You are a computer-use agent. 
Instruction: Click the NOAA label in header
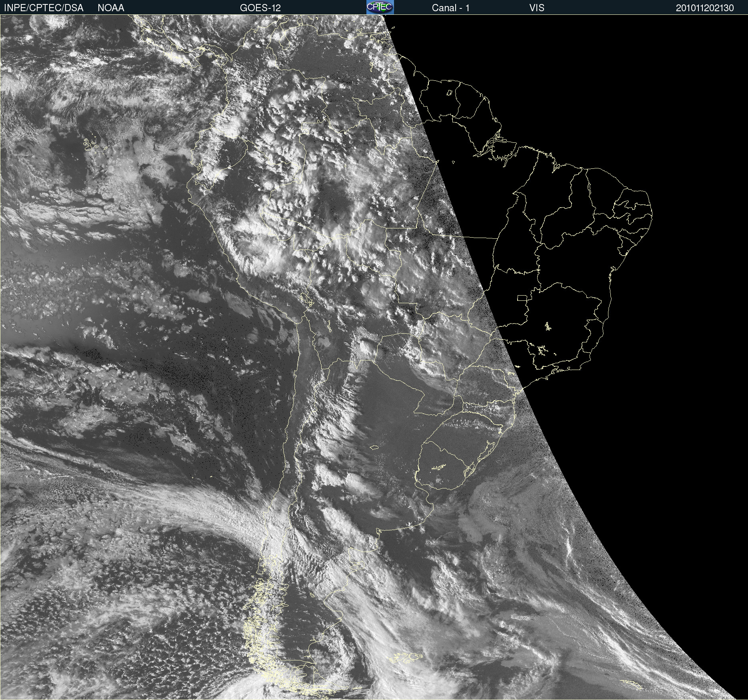click(x=111, y=8)
